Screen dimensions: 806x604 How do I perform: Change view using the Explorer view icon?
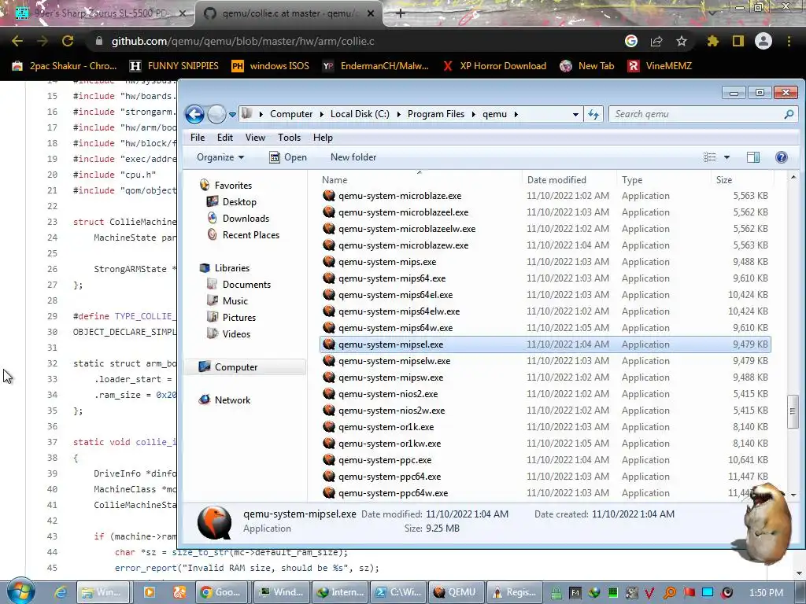(x=710, y=157)
